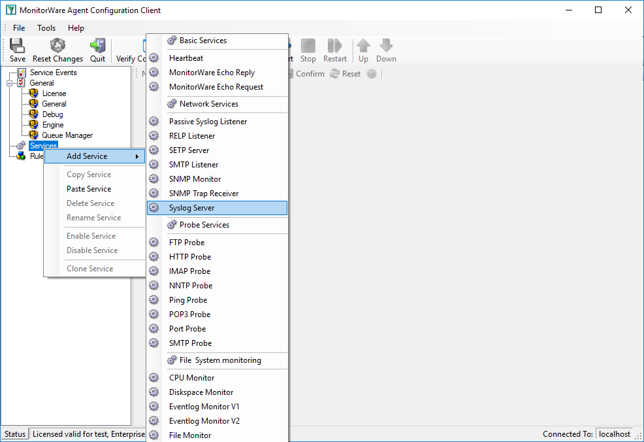Click the Services gears icon in tree
Screen dimensions: 644x442
[21, 146]
